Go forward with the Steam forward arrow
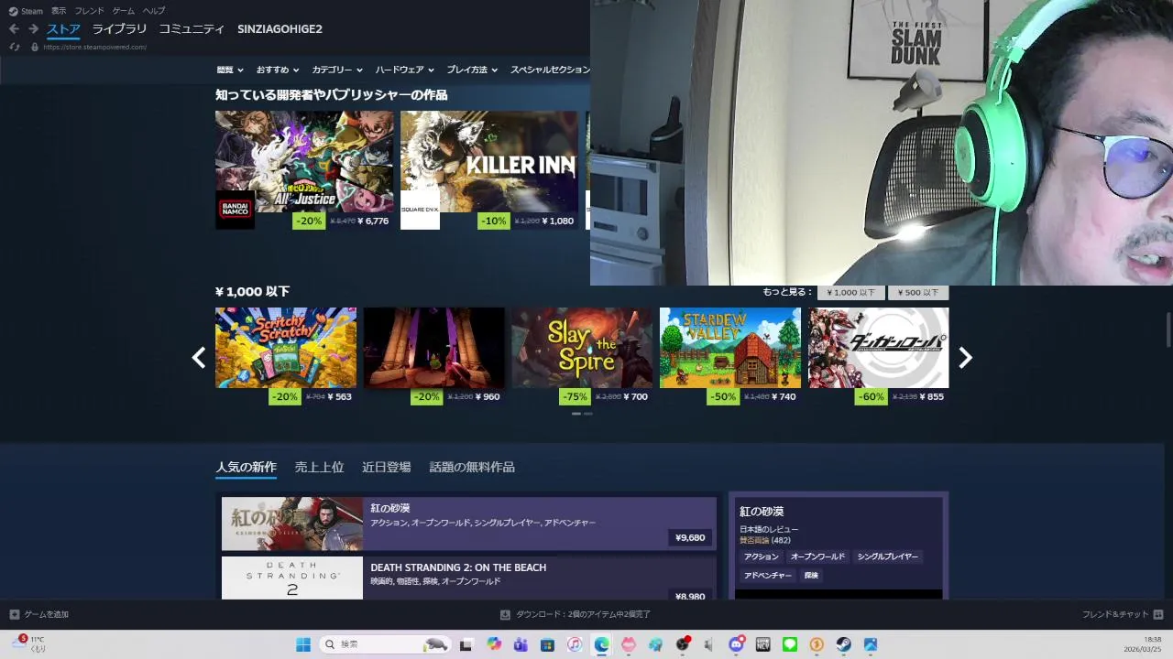The height and width of the screenshot is (659, 1173). click(x=33, y=29)
